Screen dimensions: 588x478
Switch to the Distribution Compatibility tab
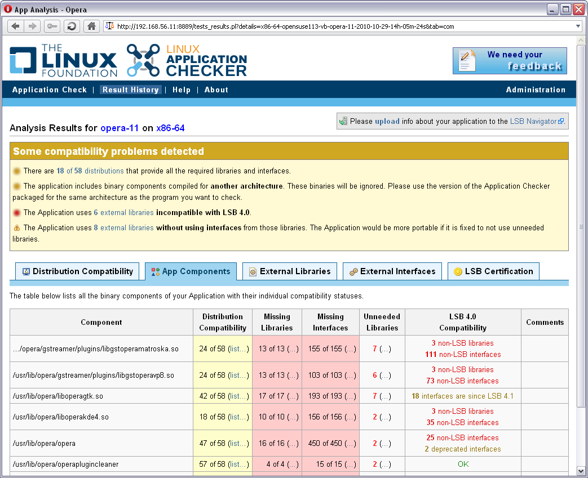77,271
